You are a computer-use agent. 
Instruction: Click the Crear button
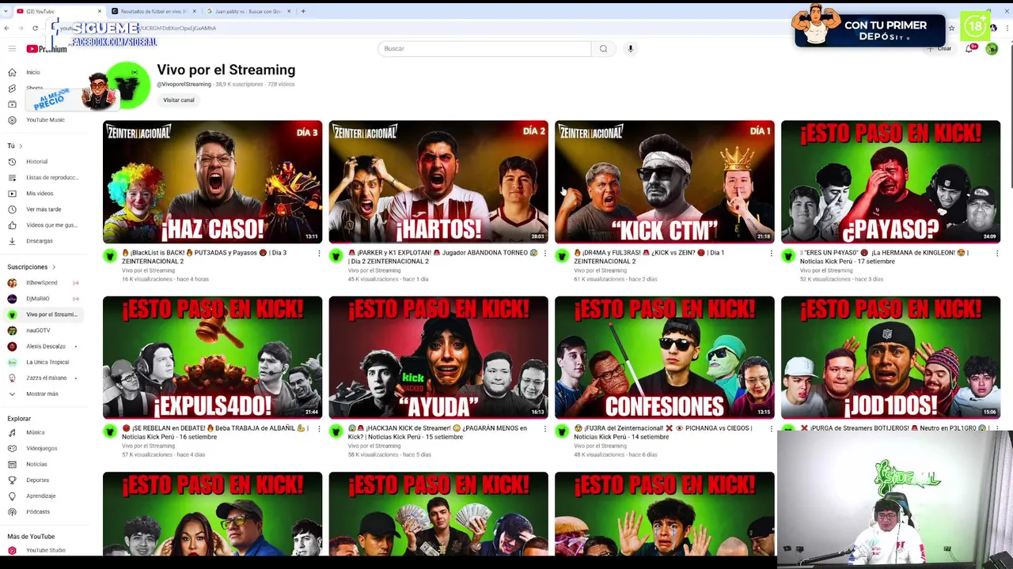[939, 49]
